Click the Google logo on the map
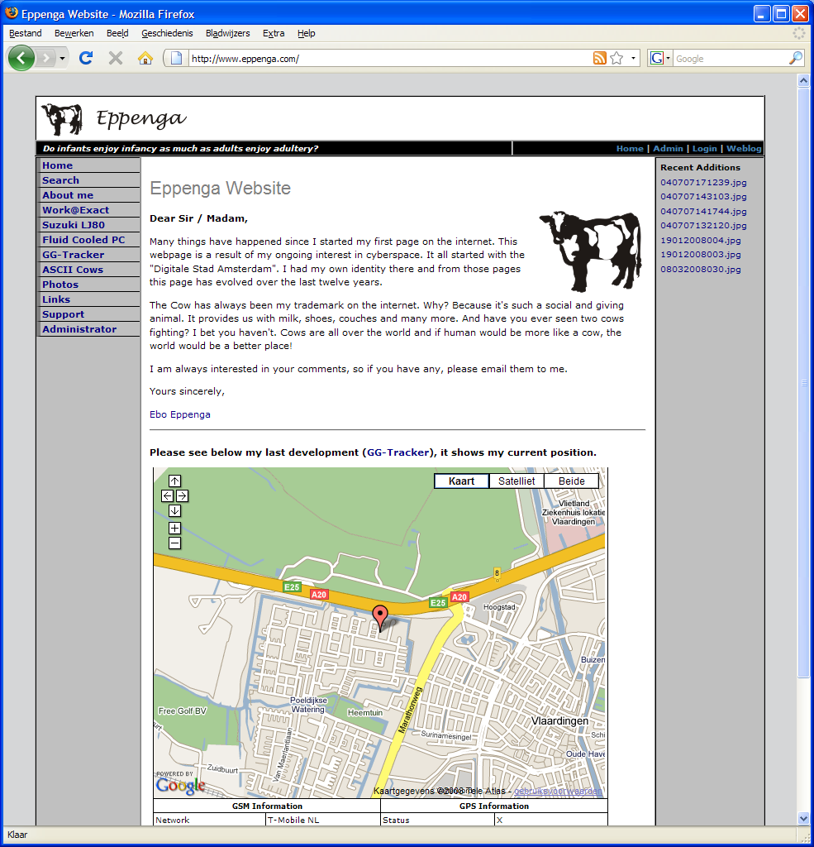 [x=180, y=784]
